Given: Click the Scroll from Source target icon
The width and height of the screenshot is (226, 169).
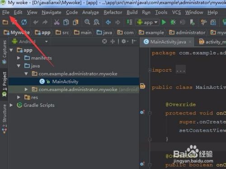Looking at the screenshot, I should click(x=104, y=41).
